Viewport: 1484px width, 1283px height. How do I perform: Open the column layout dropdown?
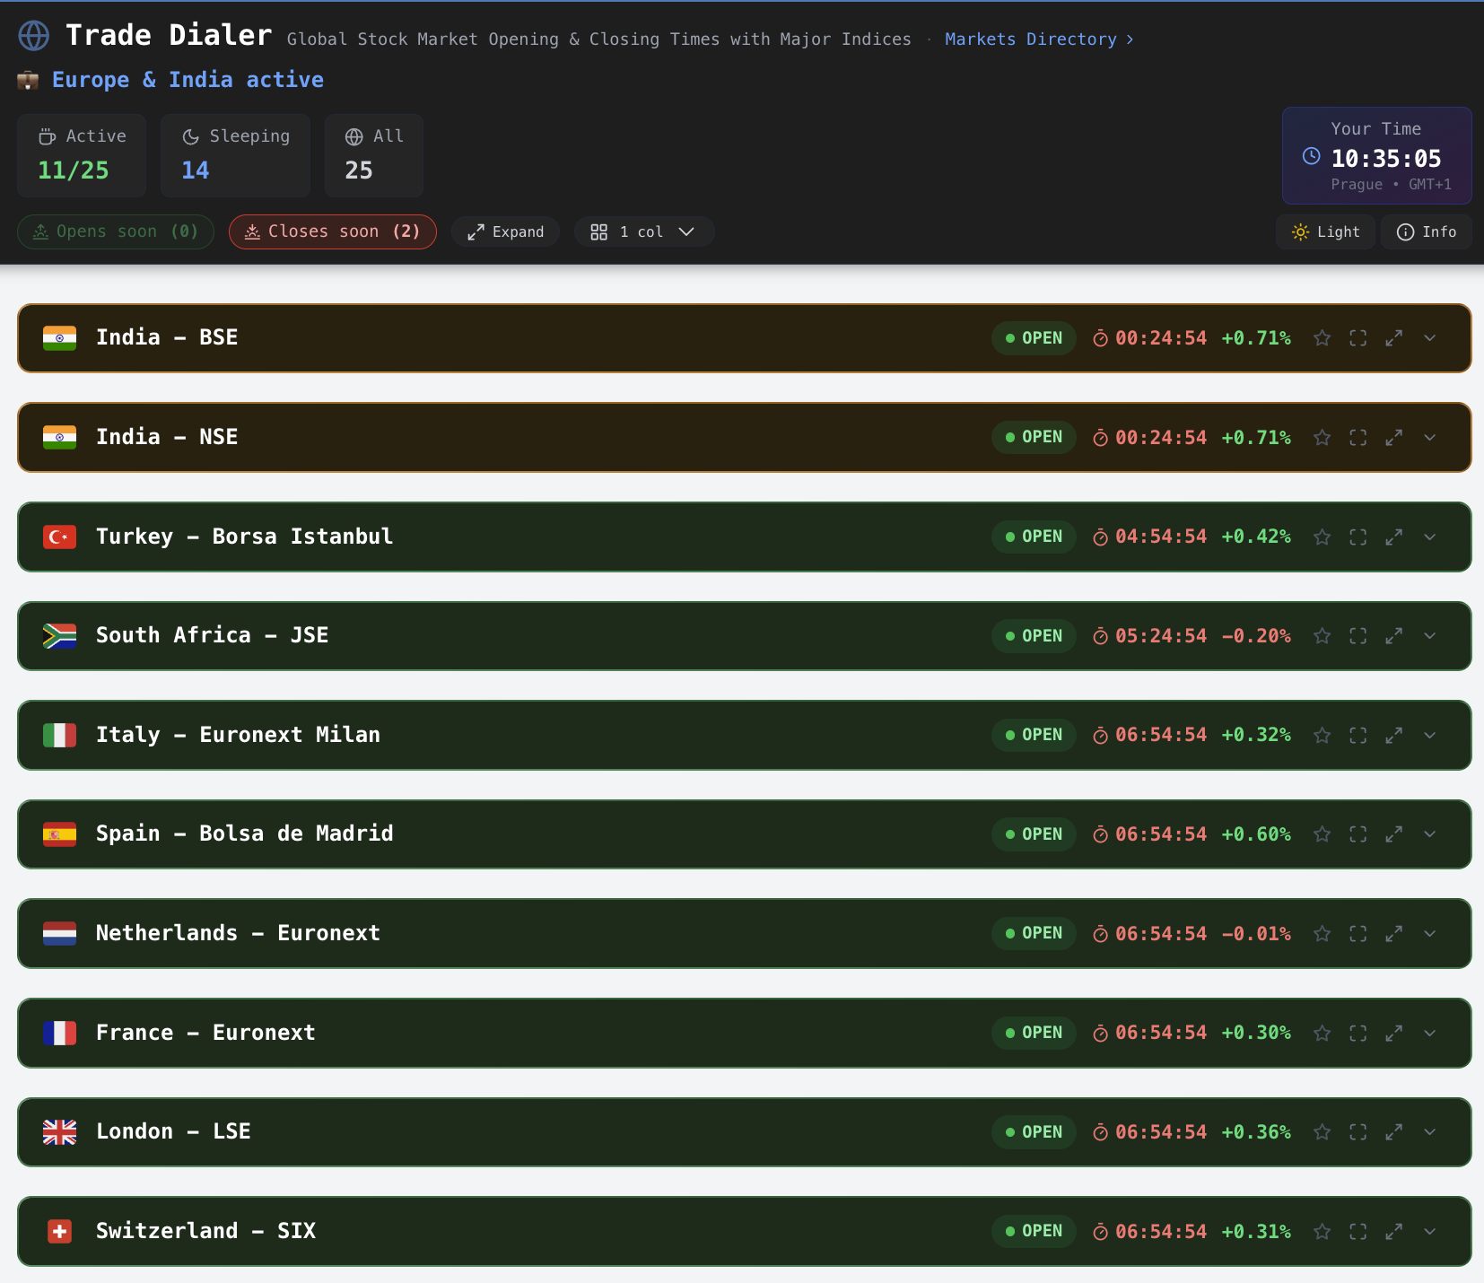tap(644, 231)
